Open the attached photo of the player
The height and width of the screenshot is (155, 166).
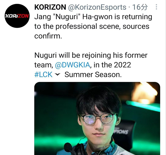[x=97, y=119]
